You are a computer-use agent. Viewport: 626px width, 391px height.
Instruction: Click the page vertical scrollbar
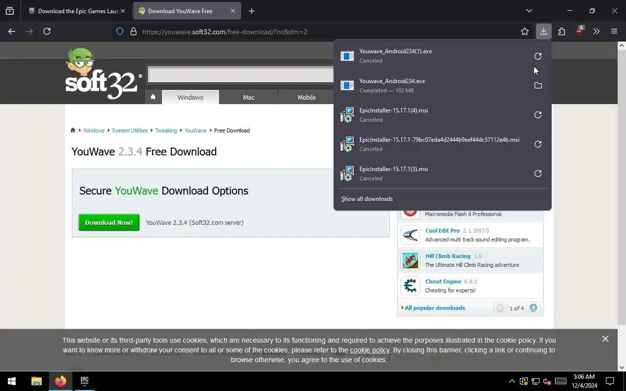[622, 186]
